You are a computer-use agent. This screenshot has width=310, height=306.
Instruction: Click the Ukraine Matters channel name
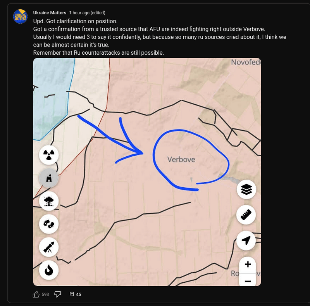[50, 13]
